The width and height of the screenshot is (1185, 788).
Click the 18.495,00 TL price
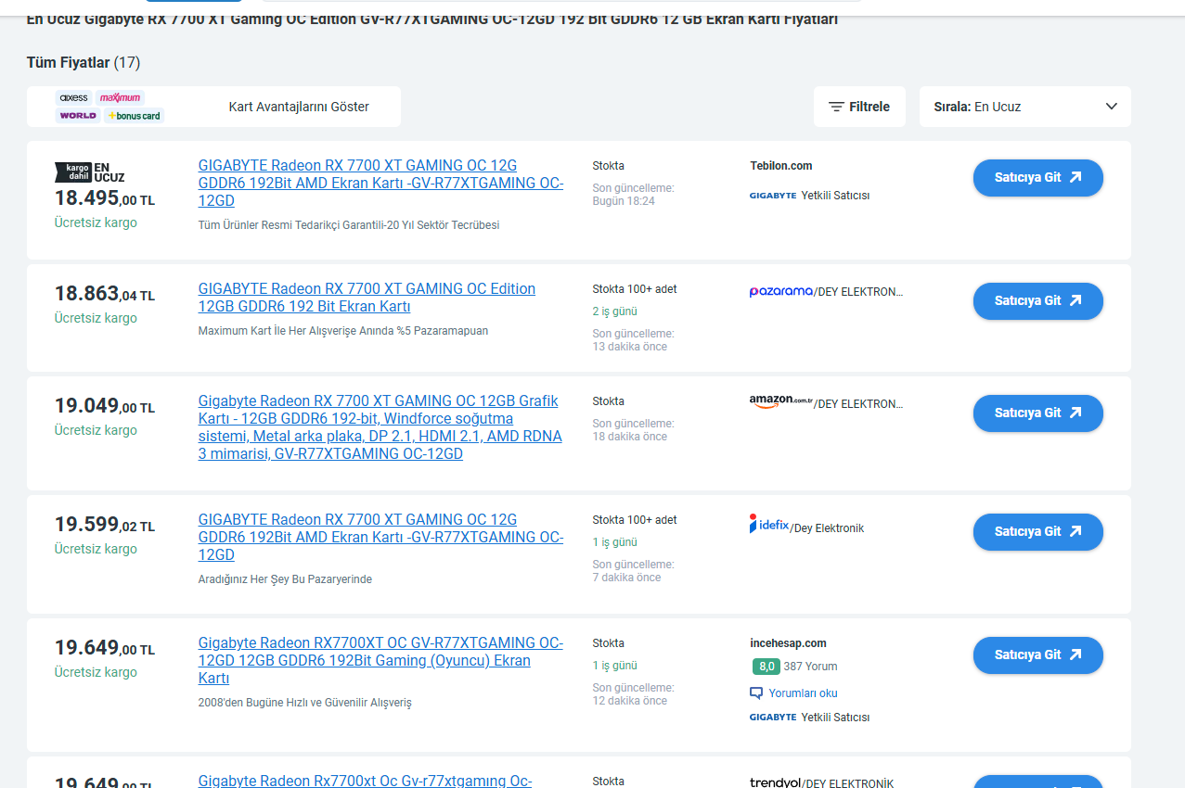105,198
